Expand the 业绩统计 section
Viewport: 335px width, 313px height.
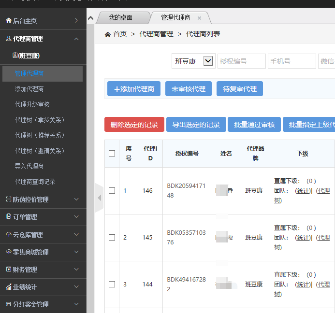click(x=76, y=287)
